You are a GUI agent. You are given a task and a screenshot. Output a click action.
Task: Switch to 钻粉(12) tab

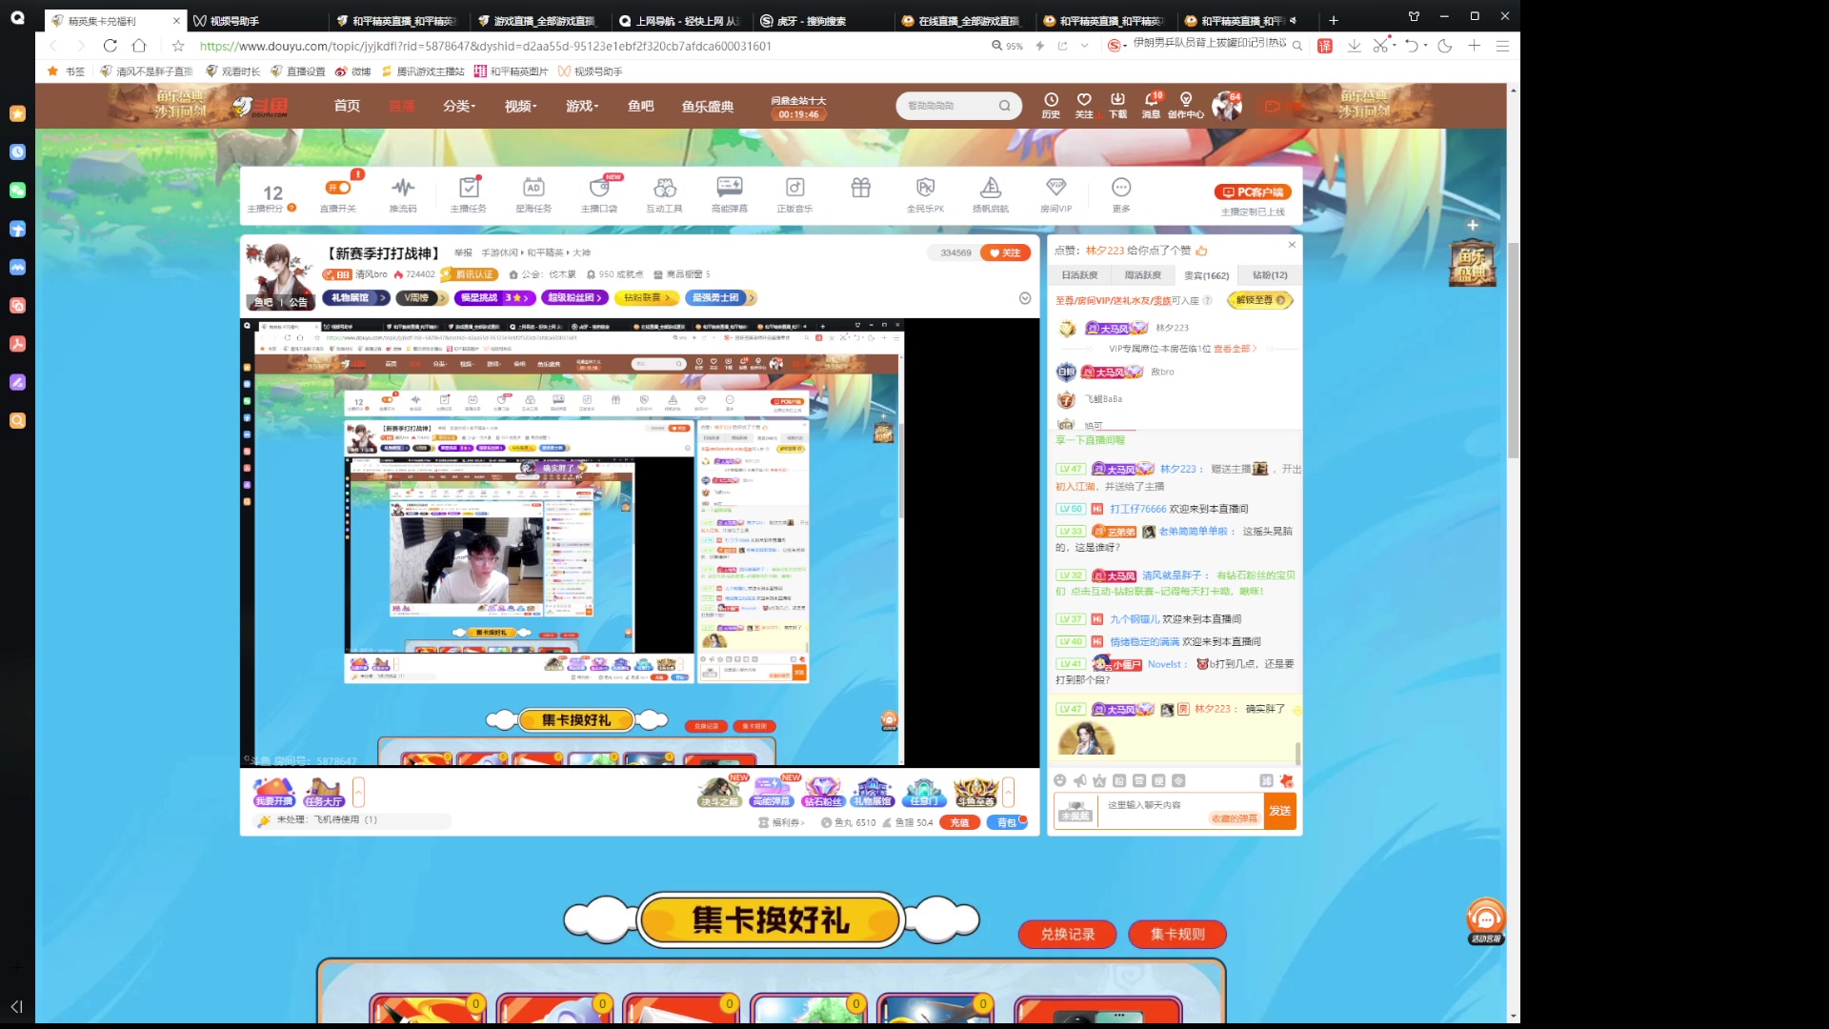point(1270,275)
